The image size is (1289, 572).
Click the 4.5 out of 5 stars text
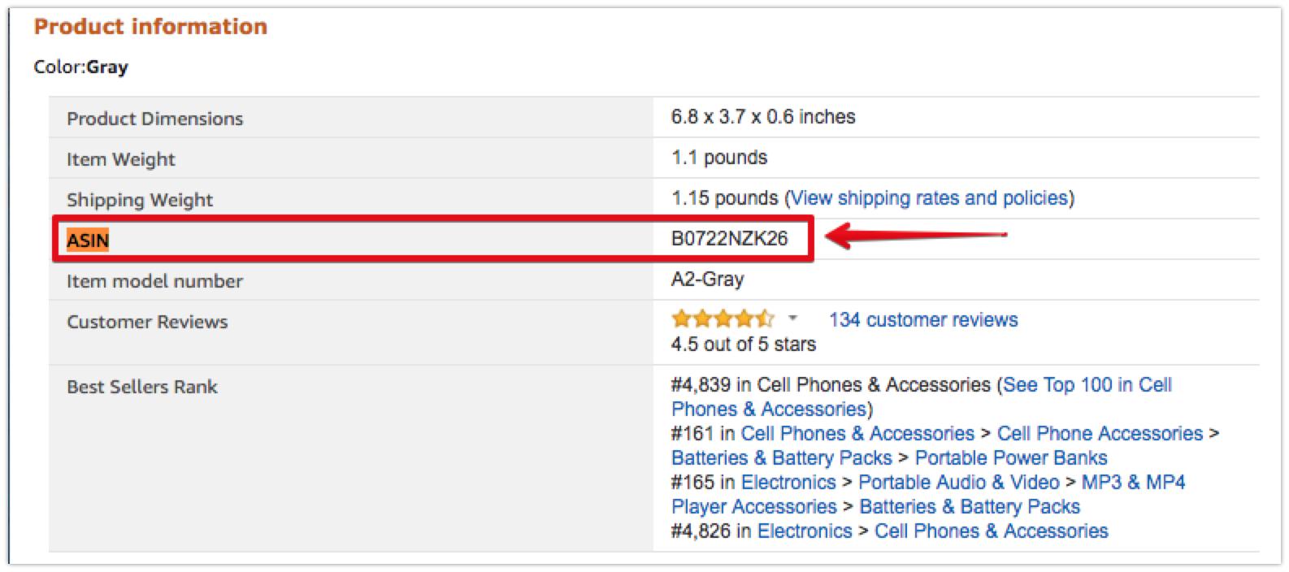click(x=743, y=344)
